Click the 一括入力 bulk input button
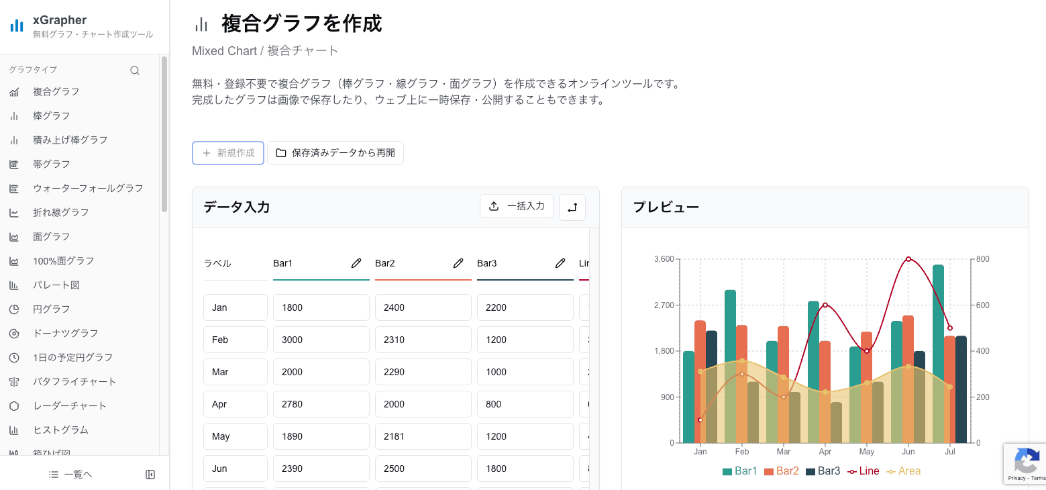The width and height of the screenshot is (1046, 490). pyautogui.click(x=517, y=206)
